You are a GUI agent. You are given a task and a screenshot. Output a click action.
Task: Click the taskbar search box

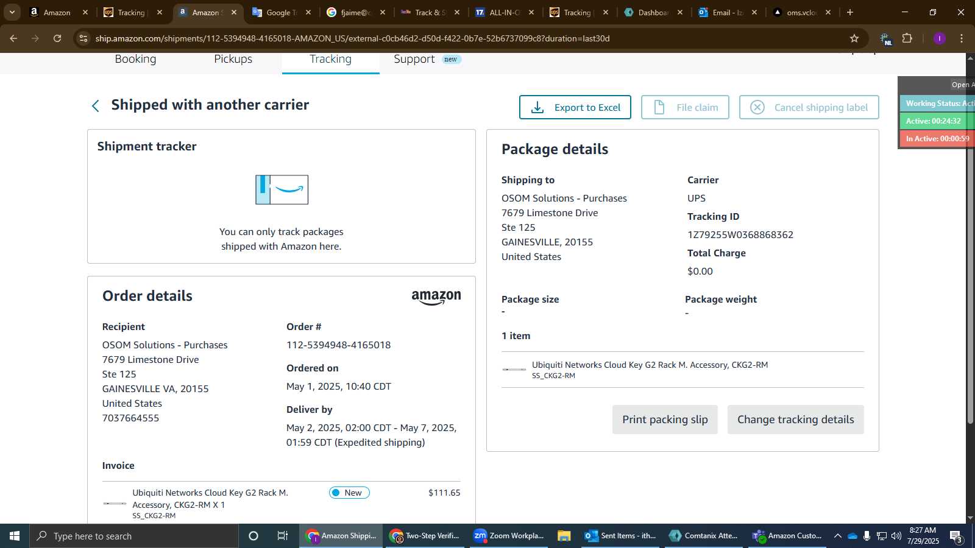coord(134,536)
